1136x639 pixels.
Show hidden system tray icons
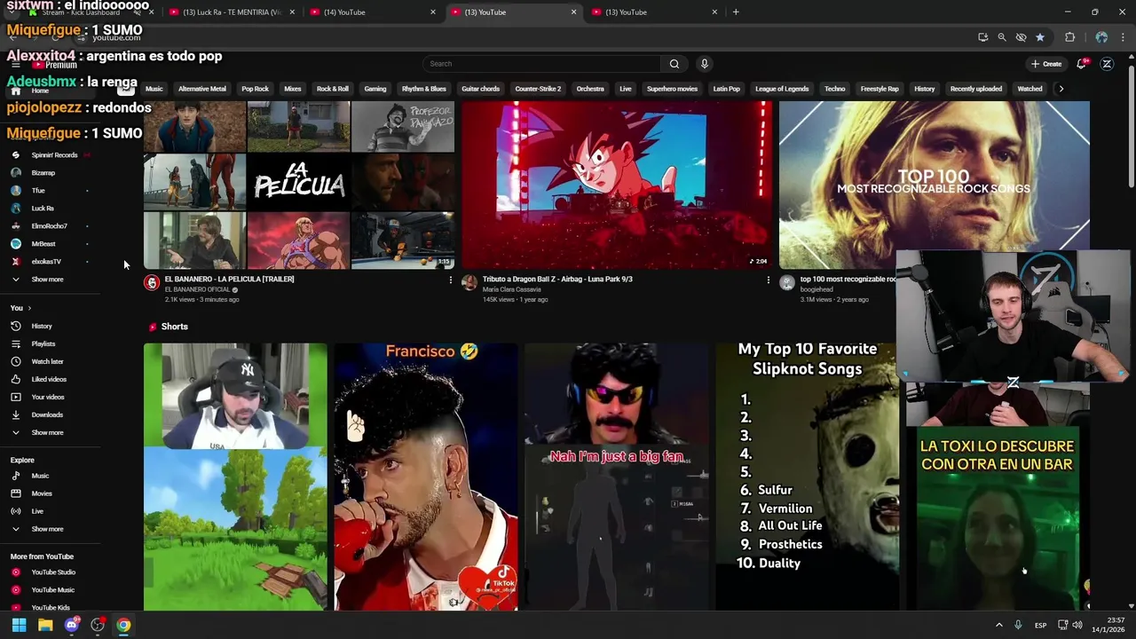[998, 626]
